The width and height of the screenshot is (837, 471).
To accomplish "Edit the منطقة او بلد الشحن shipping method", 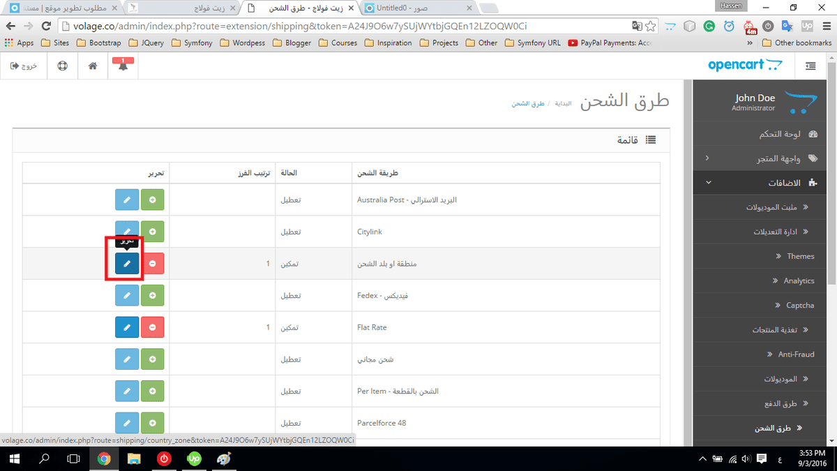I will tap(127, 263).
